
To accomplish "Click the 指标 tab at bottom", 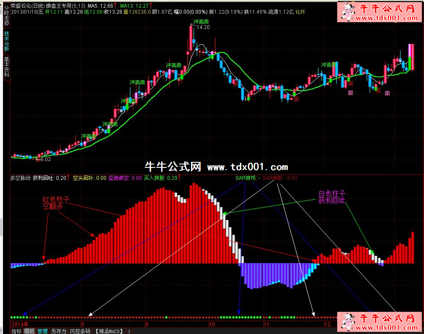I will point(16,331).
